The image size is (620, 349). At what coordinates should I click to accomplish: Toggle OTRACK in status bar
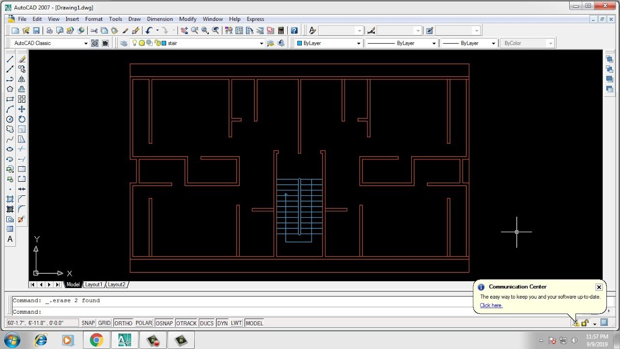(x=186, y=323)
